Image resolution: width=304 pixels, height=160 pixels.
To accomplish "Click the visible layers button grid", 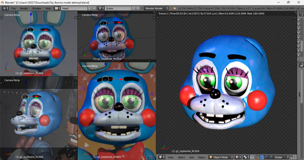I will pos(294,157).
